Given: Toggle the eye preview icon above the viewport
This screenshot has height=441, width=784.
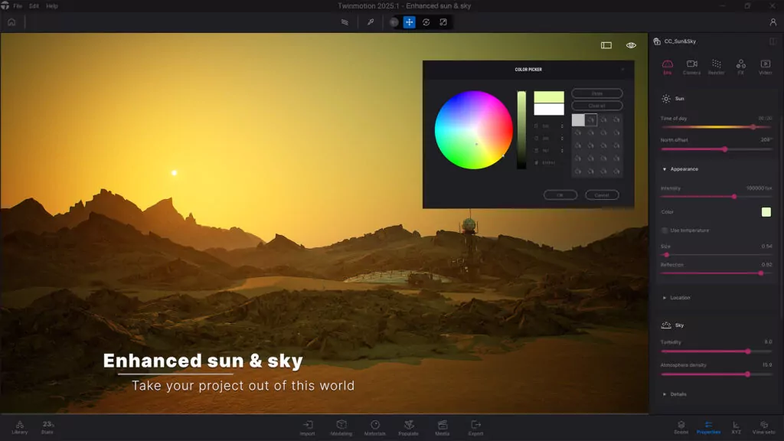Looking at the screenshot, I should tap(630, 45).
